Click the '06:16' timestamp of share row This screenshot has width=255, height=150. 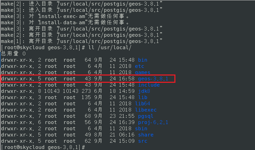[x=127, y=135]
